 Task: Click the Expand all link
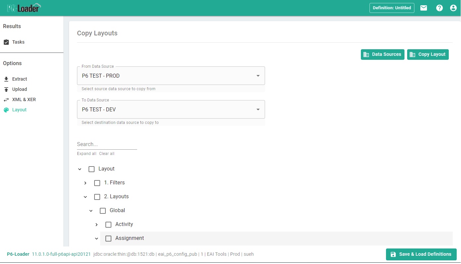[87, 154]
